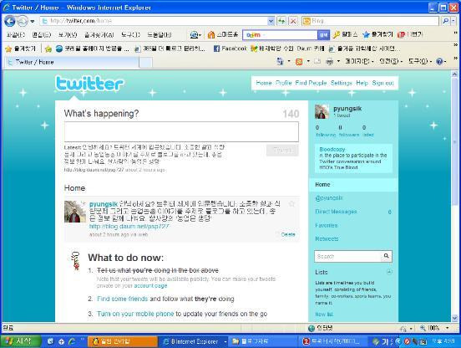Open the first menu bar item ending in (F)
The image size is (461, 348).
point(16,35)
